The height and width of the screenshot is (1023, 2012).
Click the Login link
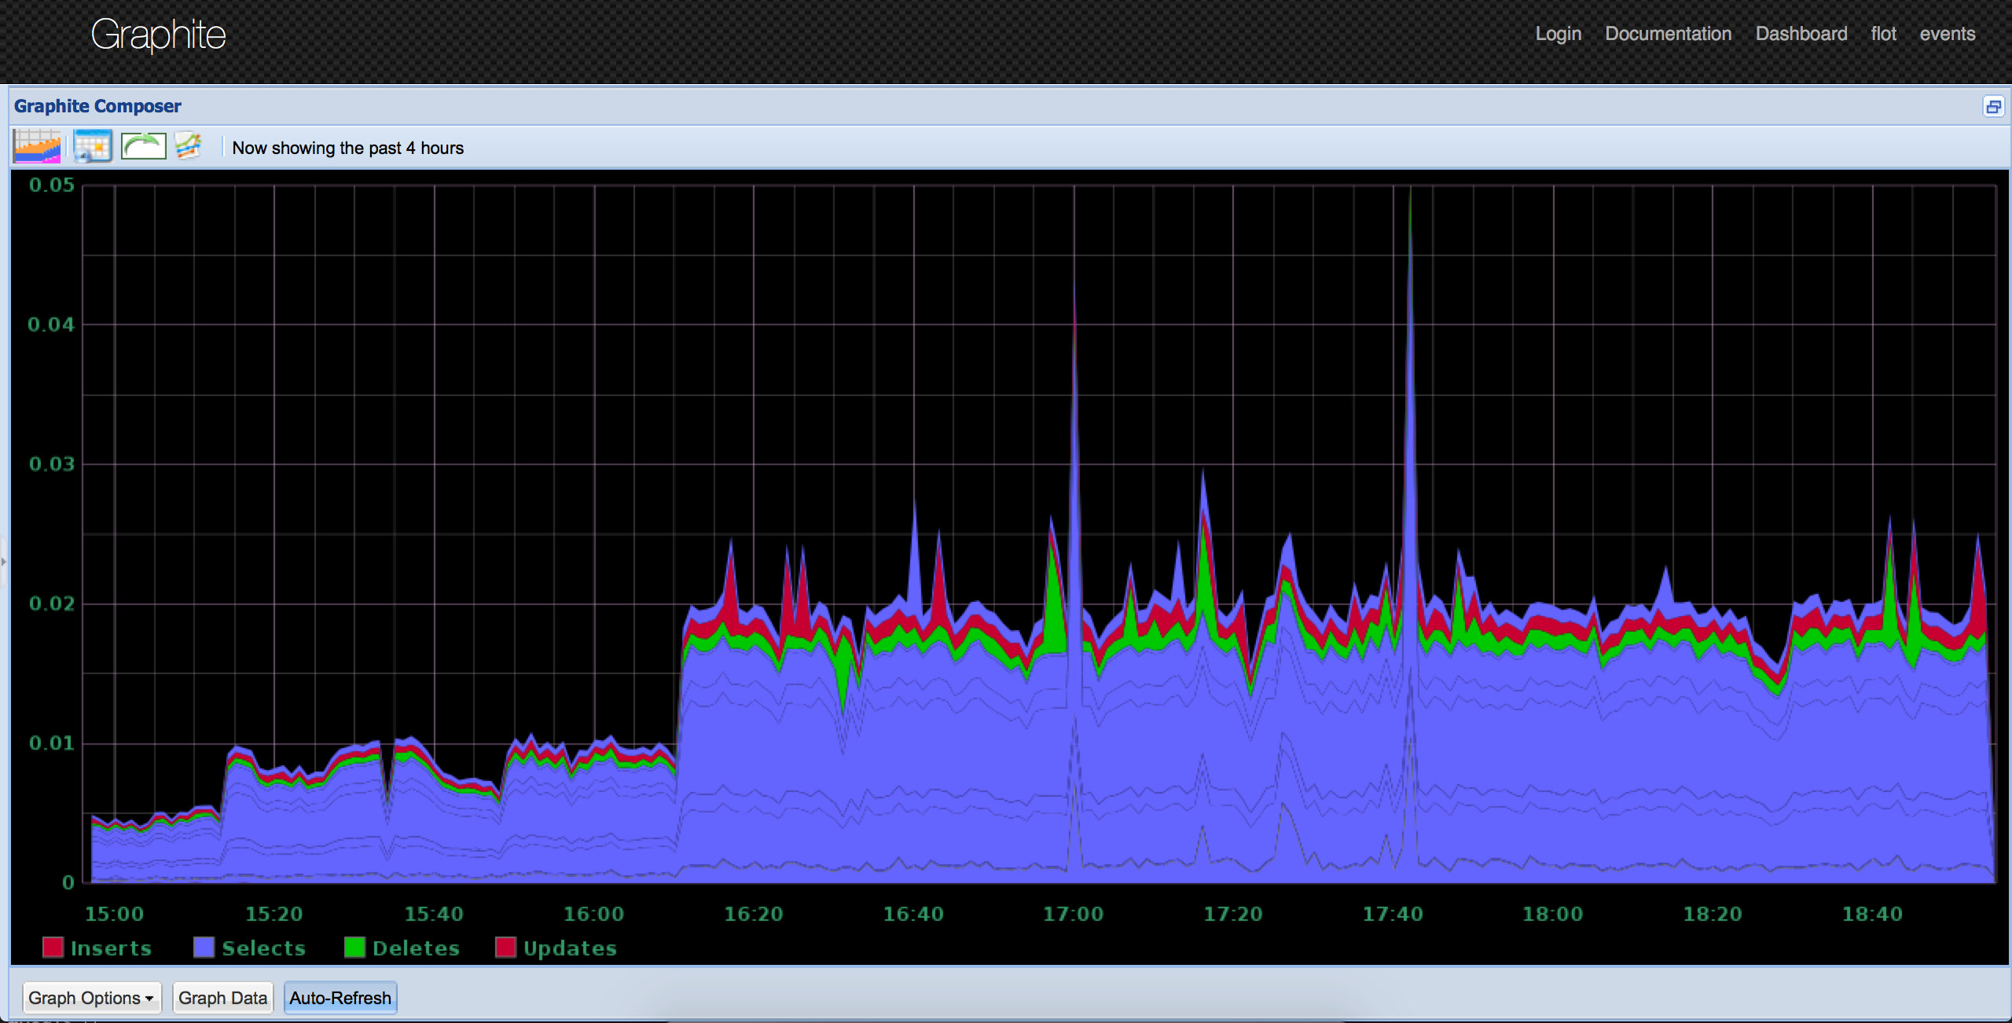point(1558,34)
